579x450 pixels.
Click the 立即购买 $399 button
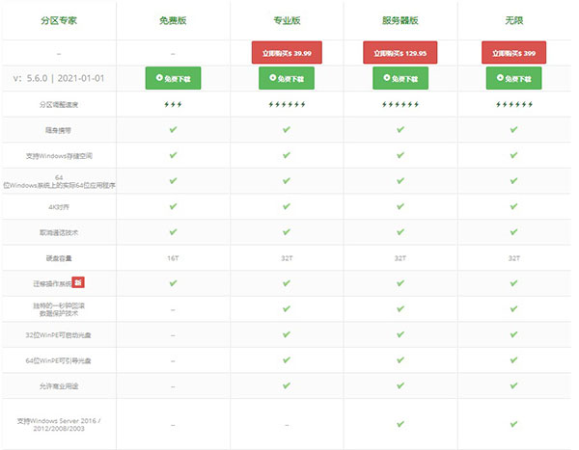click(x=513, y=52)
